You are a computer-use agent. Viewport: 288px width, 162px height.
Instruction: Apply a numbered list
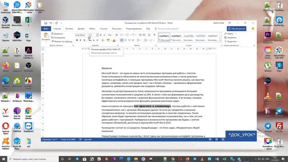pyautogui.click(x=127, y=35)
